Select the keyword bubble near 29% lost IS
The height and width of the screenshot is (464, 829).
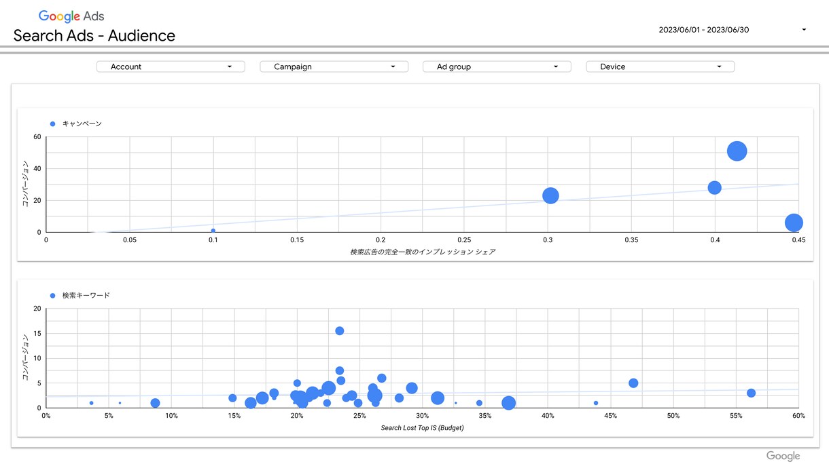412,388
